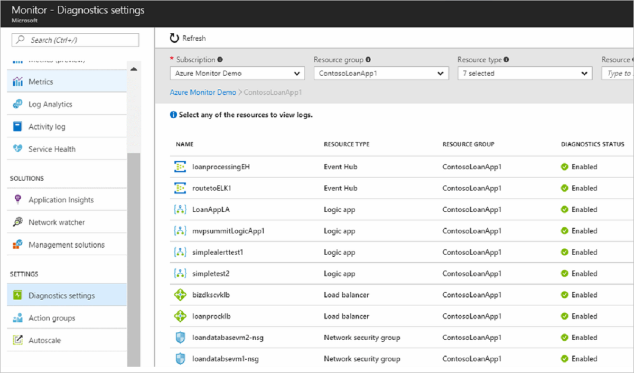The height and width of the screenshot is (373, 634).
Task: Open the Subscription dropdown Azure Monitor Demo
Action: click(237, 73)
